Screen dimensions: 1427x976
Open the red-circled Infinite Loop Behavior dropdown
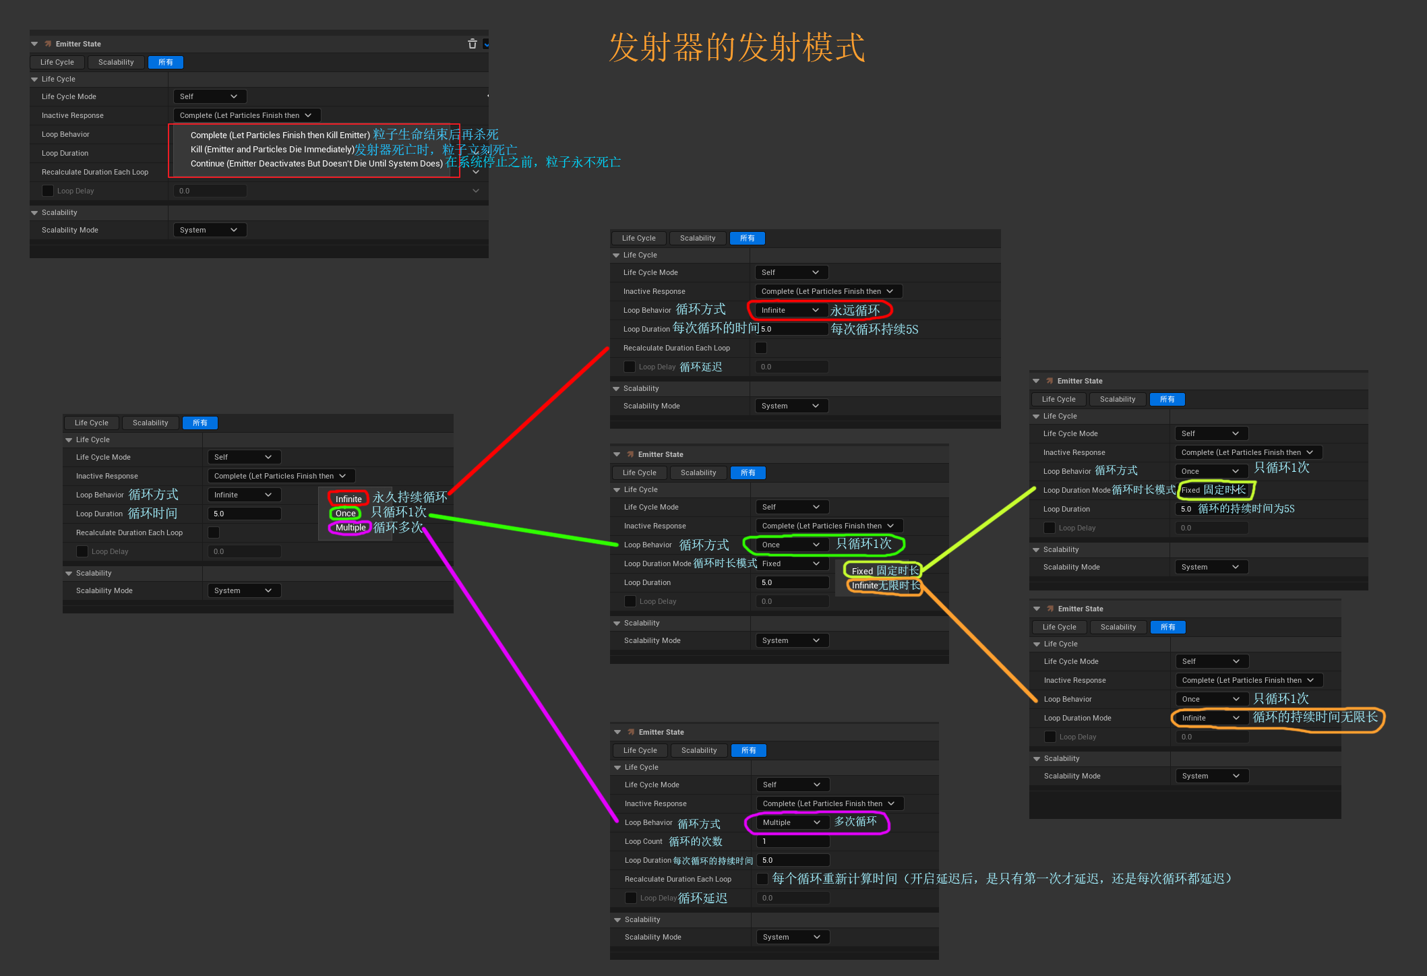790,310
